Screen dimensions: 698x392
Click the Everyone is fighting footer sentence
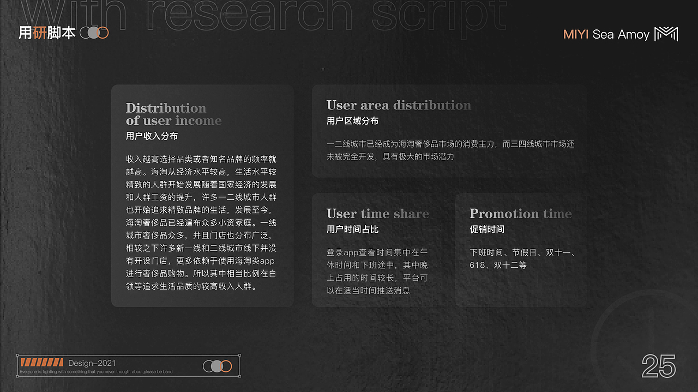click(96, 372)
